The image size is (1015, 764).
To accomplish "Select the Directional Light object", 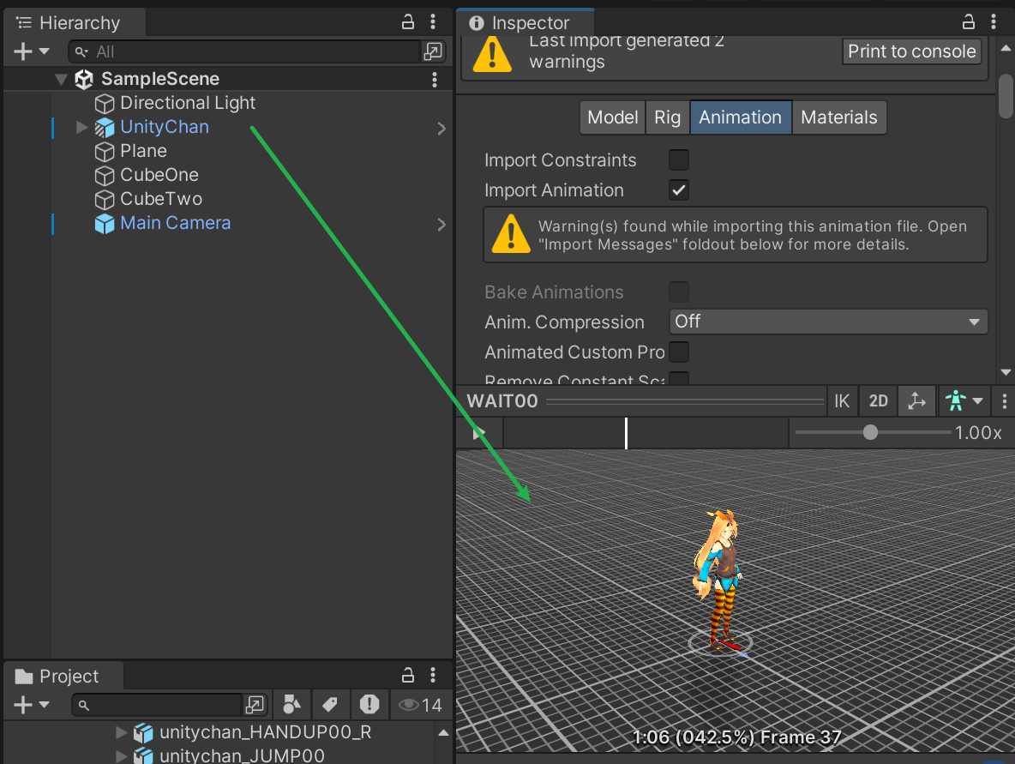I will (187, 103).
